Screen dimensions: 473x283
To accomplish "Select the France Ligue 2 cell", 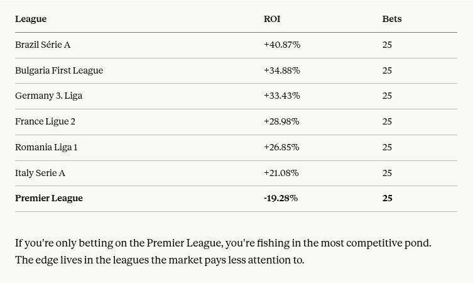I will click(45, 121).
